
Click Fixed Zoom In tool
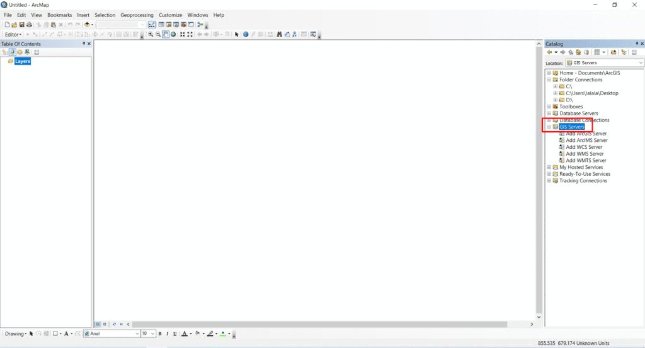[x=182, y=35]
